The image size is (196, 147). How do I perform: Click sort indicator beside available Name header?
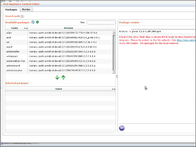(26, 28)
